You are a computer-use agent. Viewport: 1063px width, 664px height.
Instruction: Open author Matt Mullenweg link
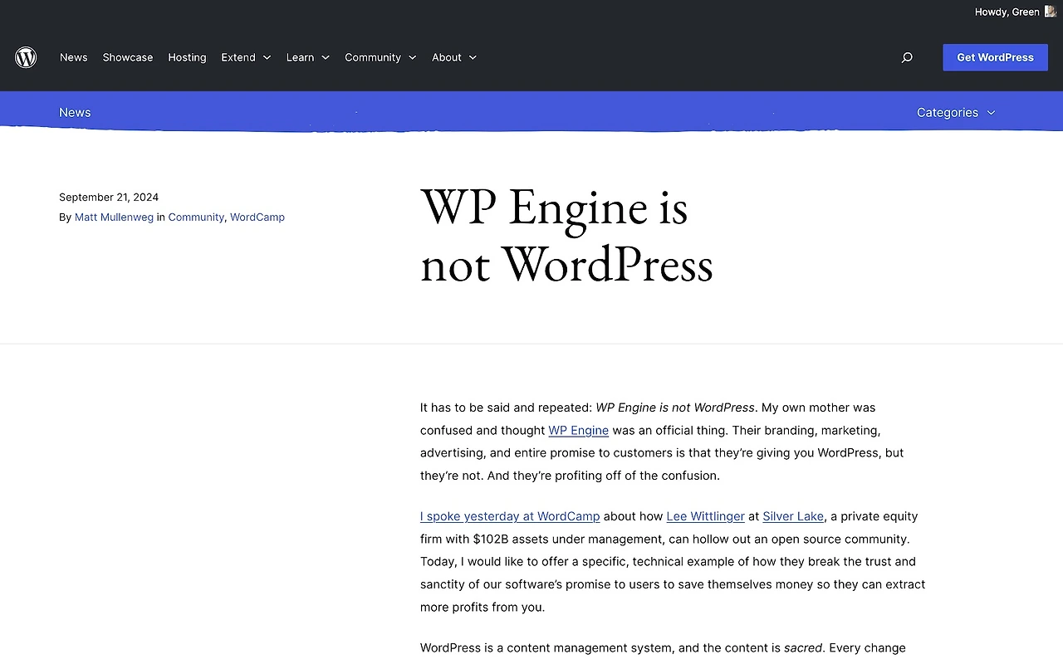coord(114,217)
